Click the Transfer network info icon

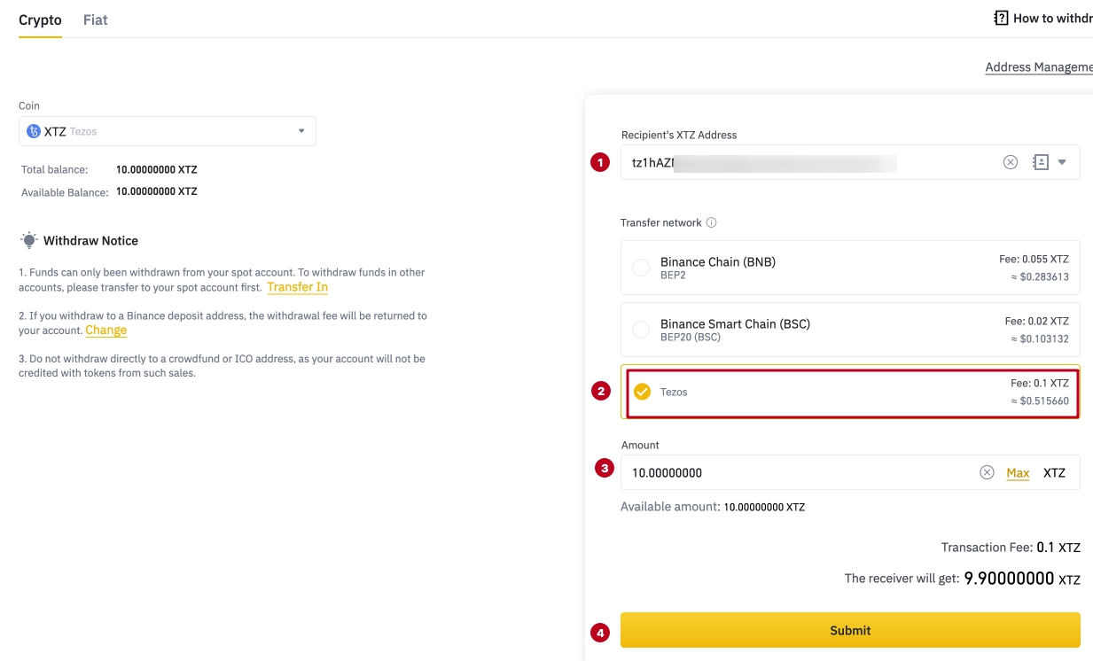point(711,223)
